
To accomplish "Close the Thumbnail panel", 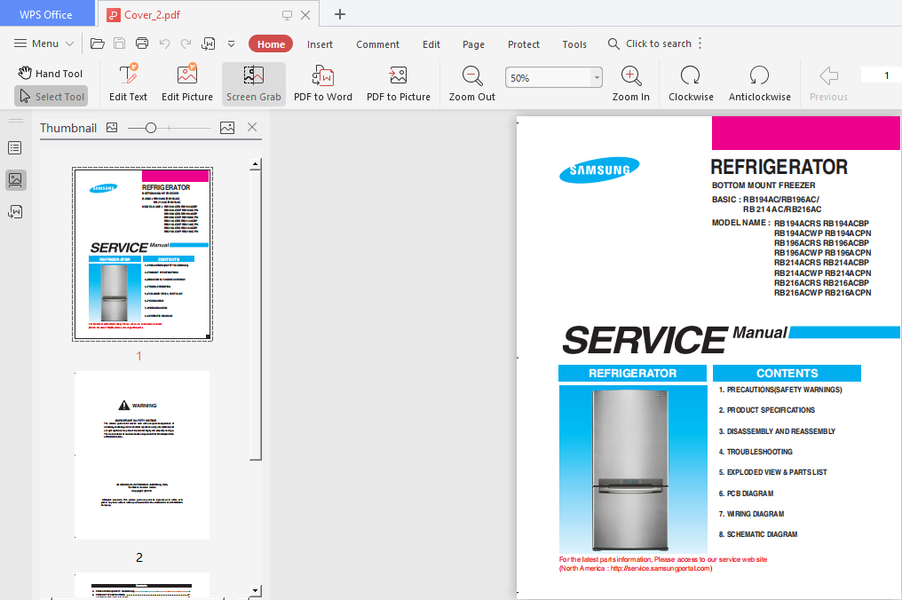I will tap(252, 127).
